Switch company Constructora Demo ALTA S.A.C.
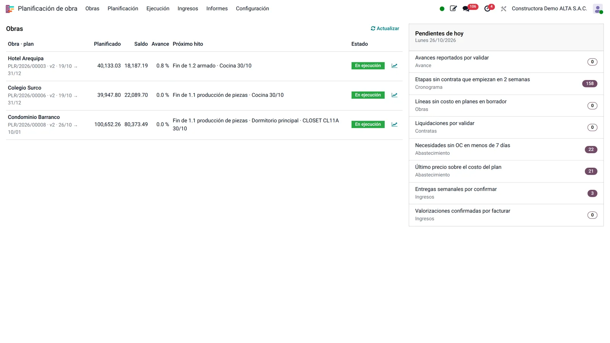 (x=549, y=9)
